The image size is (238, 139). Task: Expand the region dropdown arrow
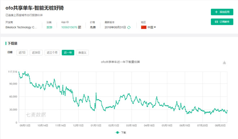tap(155, 27)
